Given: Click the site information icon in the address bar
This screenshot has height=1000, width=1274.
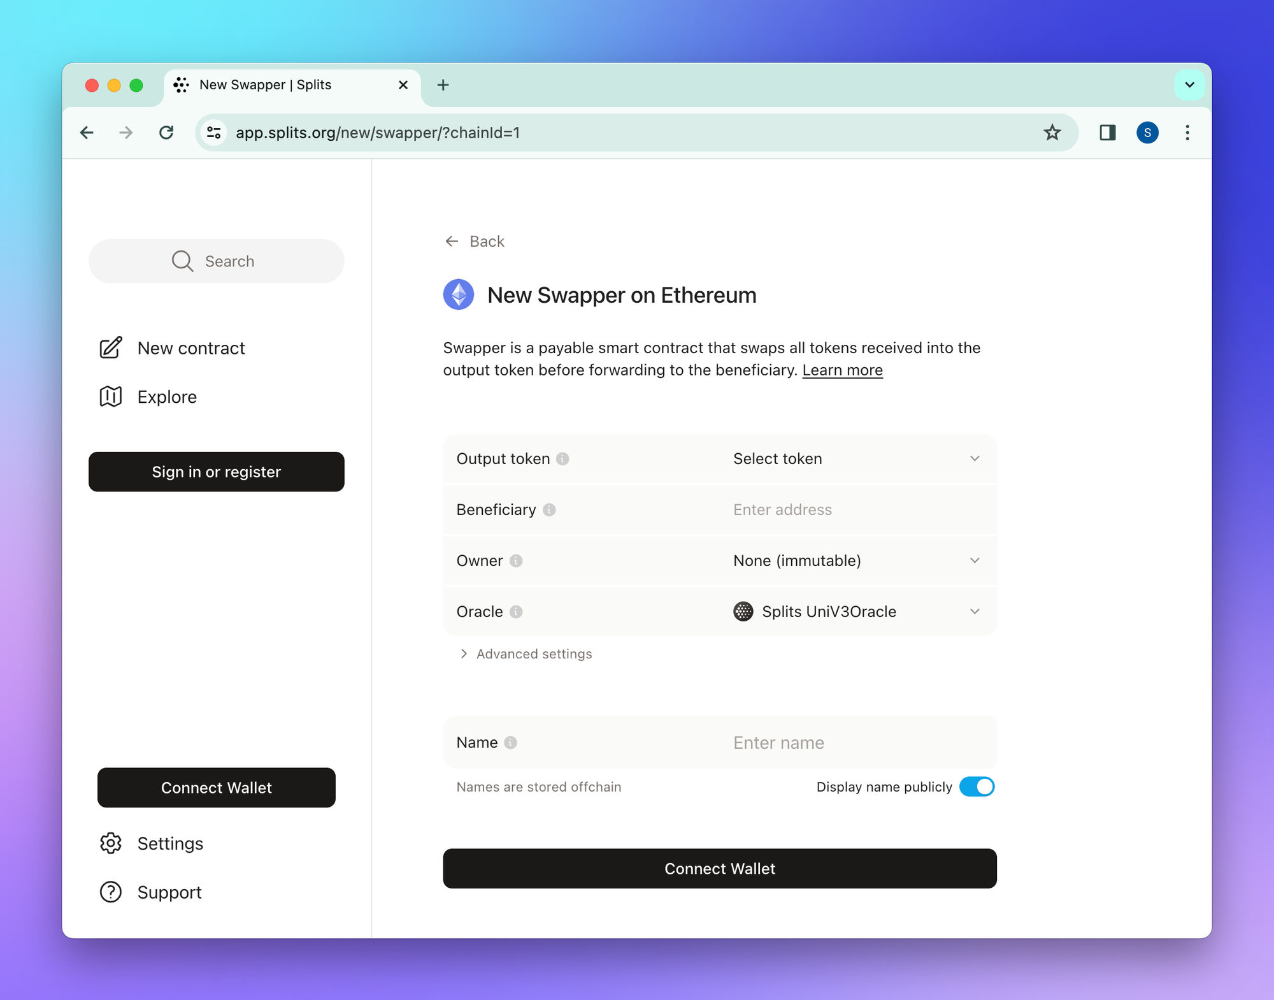Looking at the screenshot, I should (214, 133).
